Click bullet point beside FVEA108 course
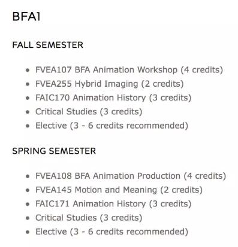The height and width of the screenshot is (247, 238). click(x=28, y=176)
